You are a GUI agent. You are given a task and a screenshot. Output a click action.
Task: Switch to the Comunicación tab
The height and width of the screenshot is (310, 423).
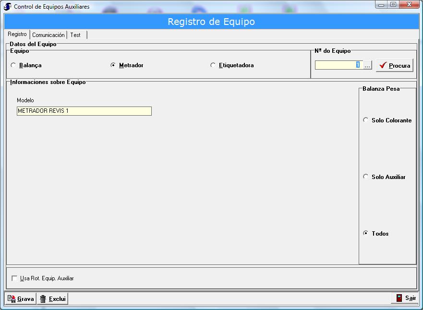coord(48,35)
